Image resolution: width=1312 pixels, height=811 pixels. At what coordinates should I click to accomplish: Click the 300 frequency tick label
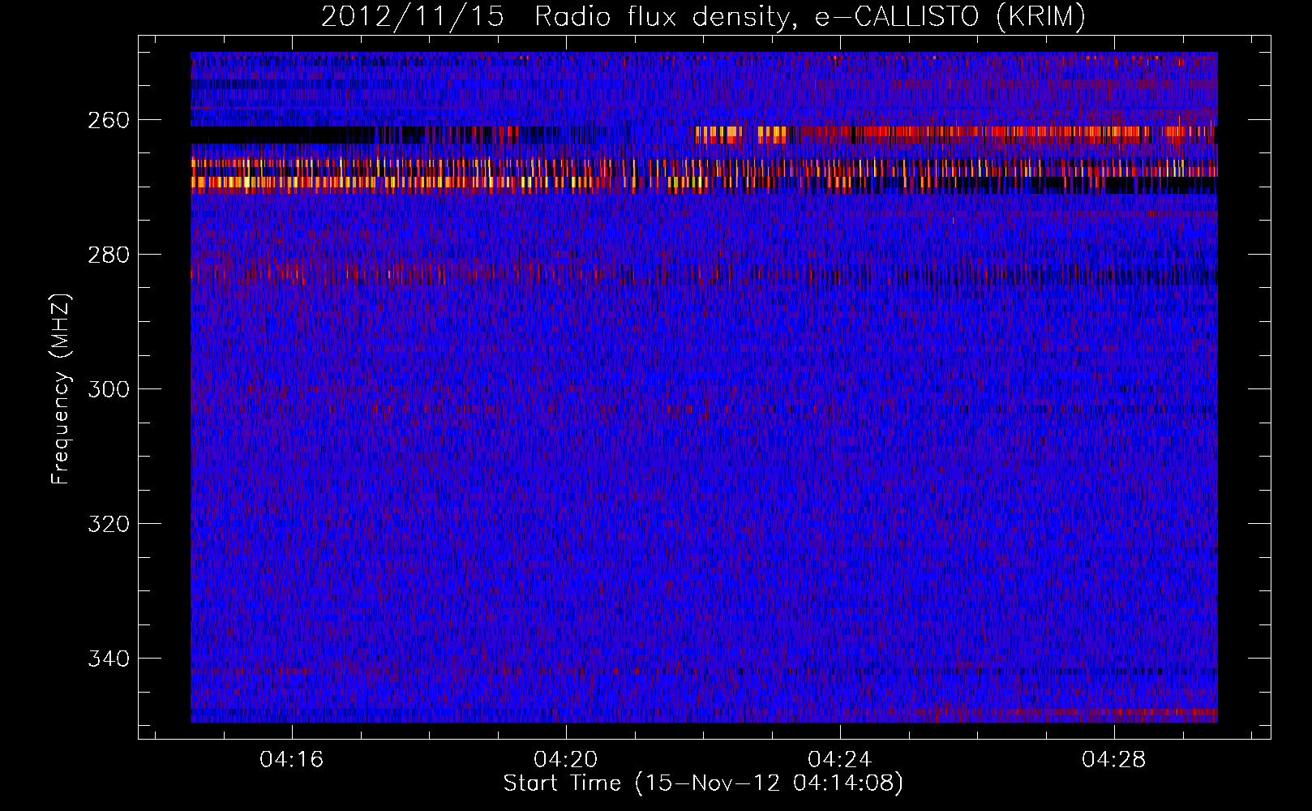pyautogui.click(x=108, y=389)
